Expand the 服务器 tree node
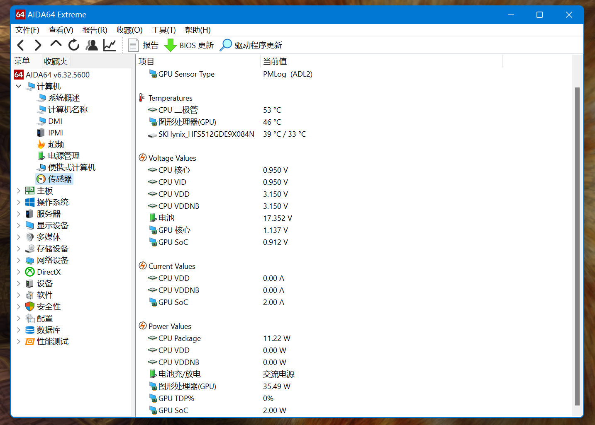The image size is (595, 425). 18,214
